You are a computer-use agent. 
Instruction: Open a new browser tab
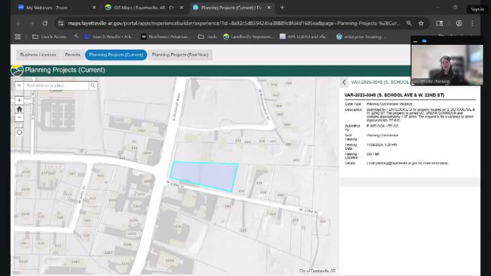click(x=282, y=7)
